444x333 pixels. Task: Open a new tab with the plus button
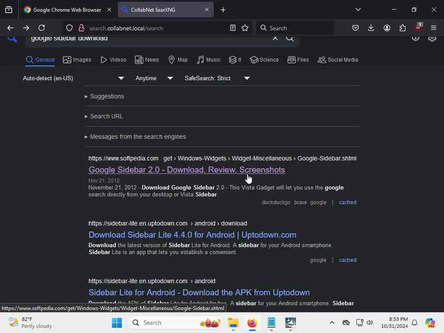pos(223,10)
